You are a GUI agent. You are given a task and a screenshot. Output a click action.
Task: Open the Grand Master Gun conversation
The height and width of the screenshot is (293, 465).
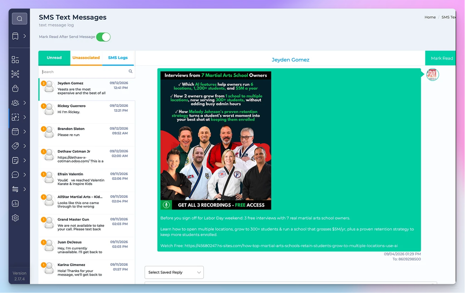click(x=87, y=226)
